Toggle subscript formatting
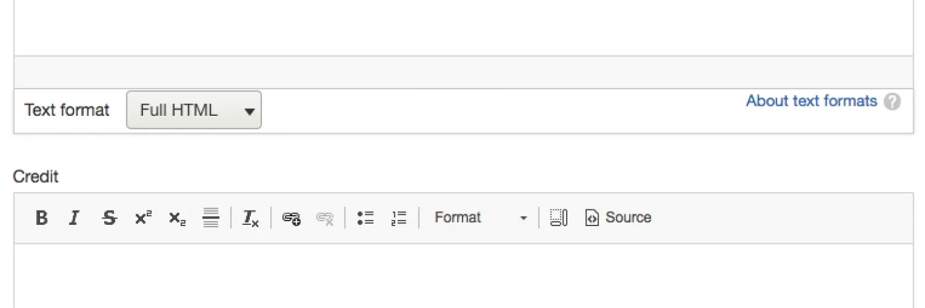Viewport: 925px width, 308px height. point(177,217)
